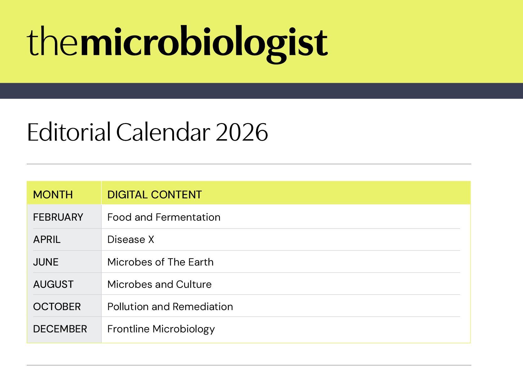The width and height of the screenshot is (523, 387).
Task: Select the Disease X entry
Action: (131, 239)
